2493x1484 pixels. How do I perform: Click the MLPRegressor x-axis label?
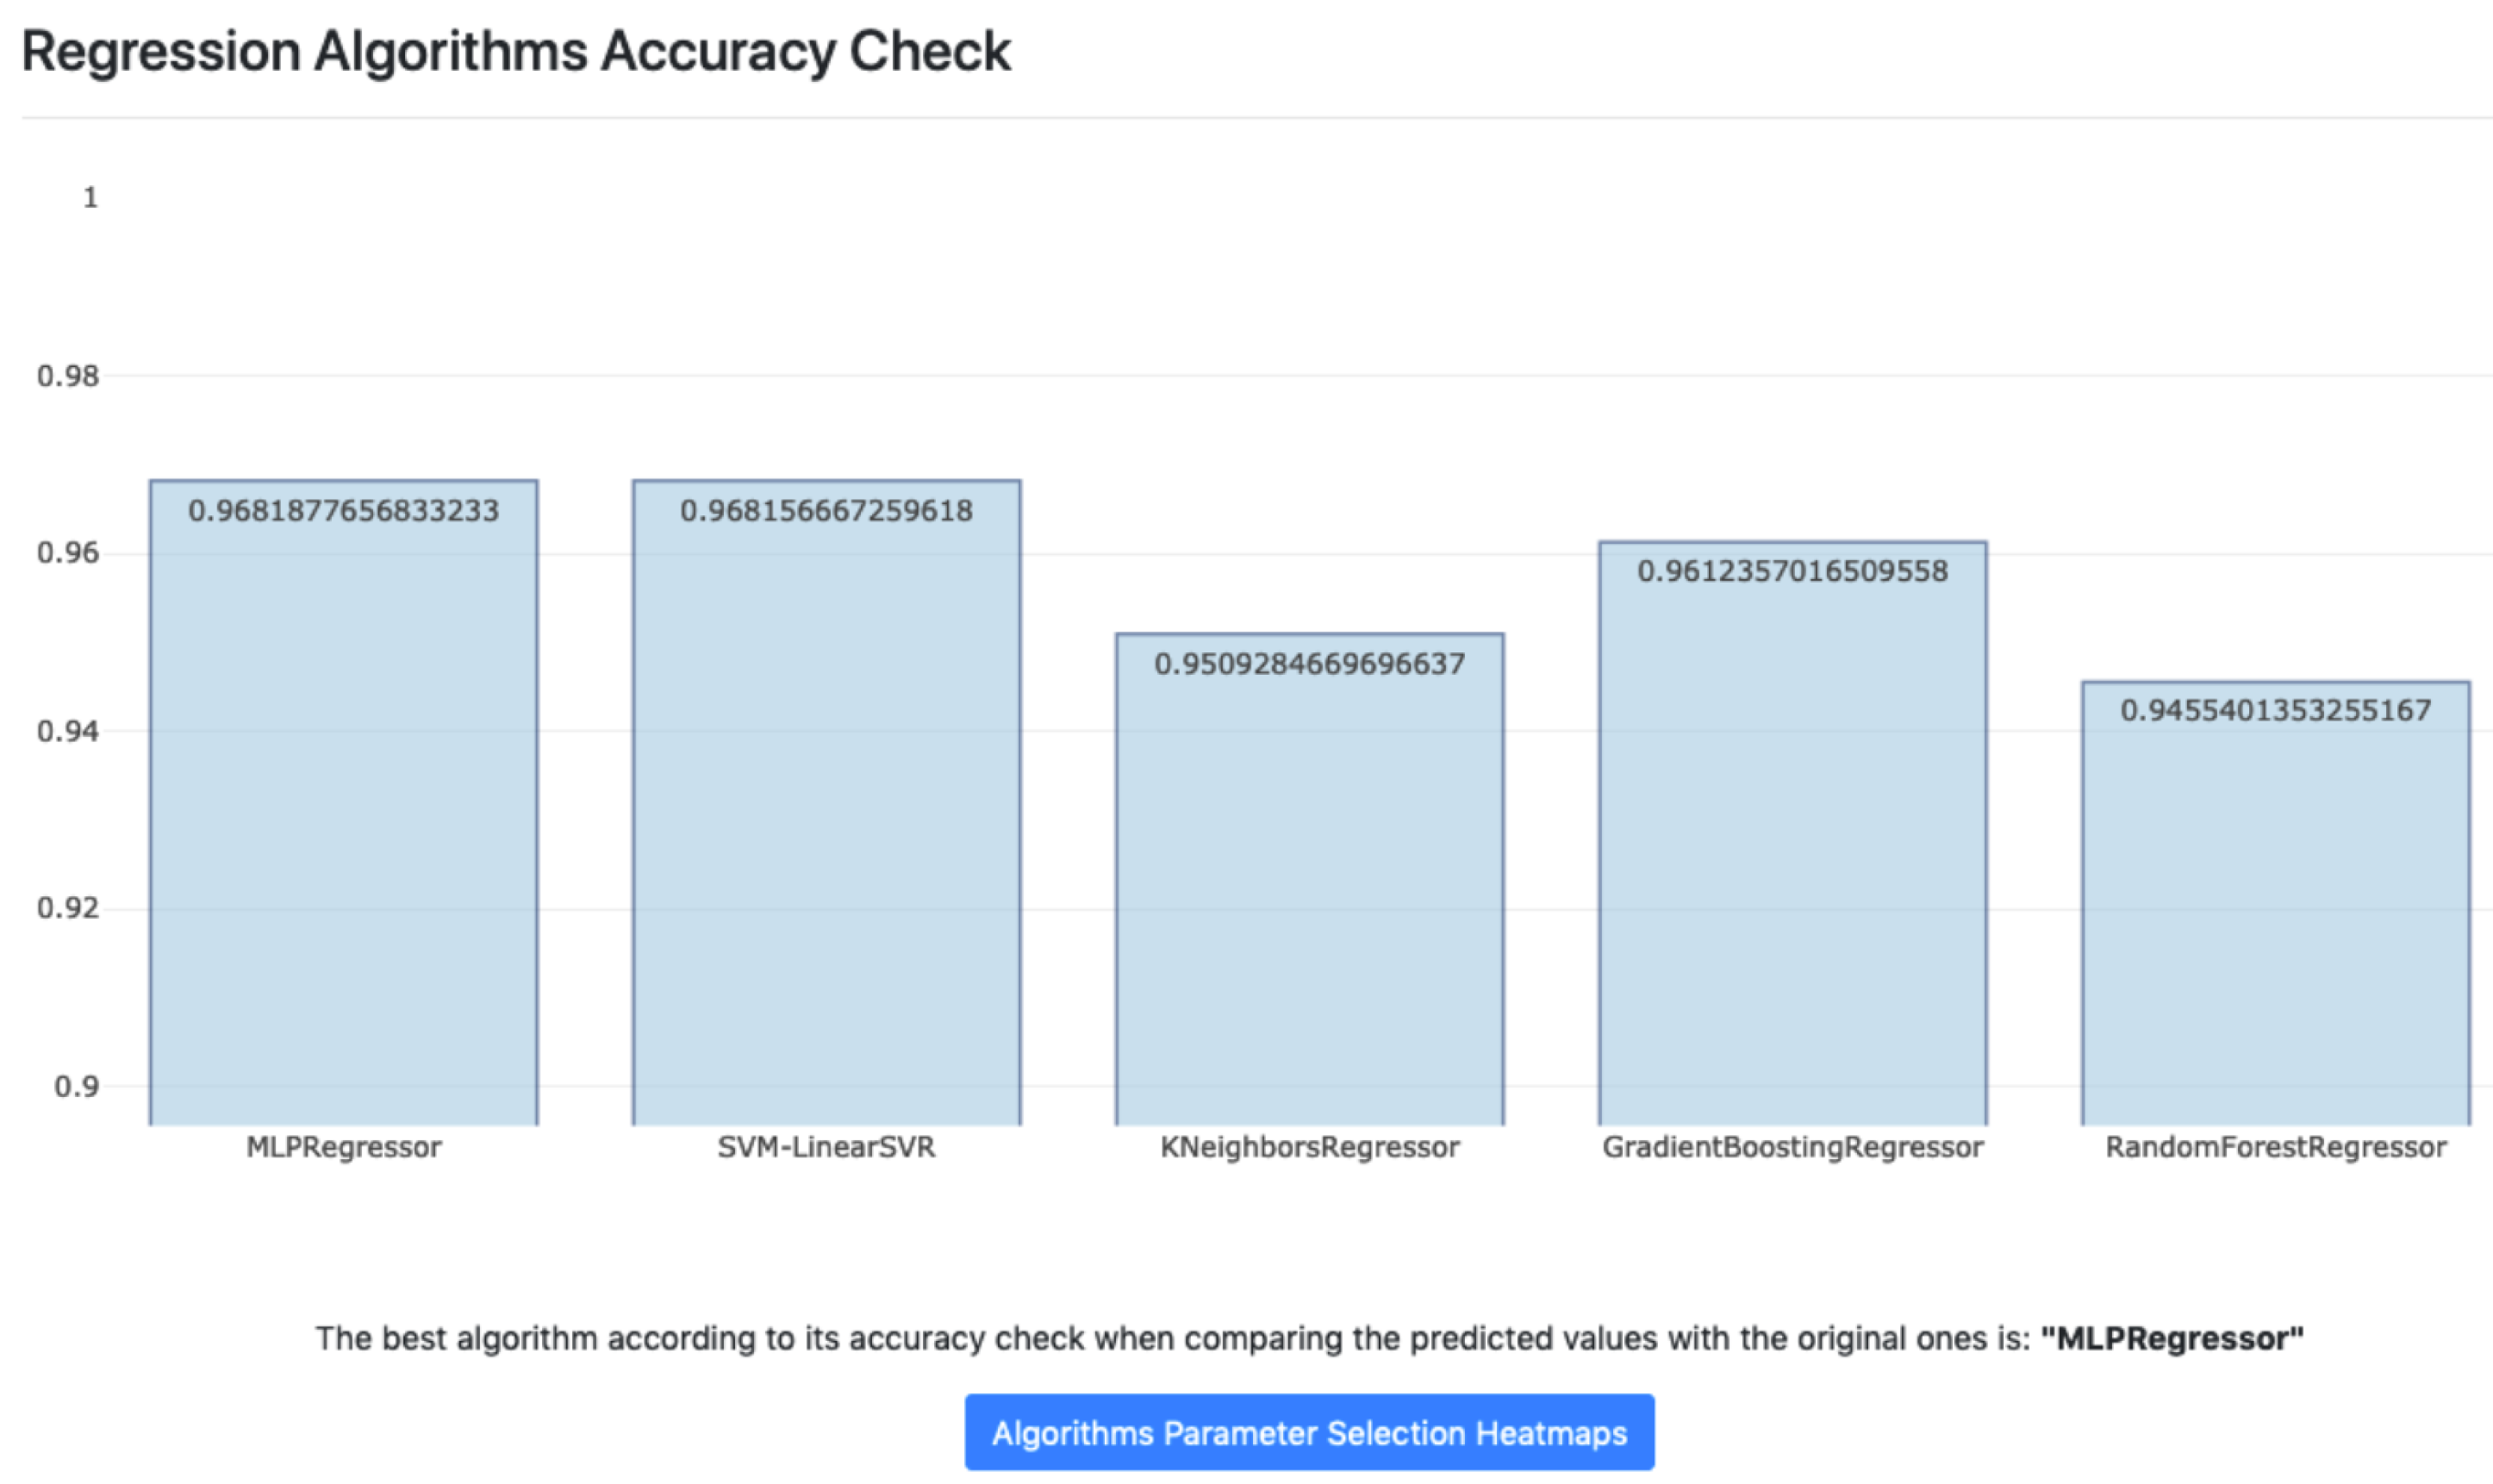(x=343, y=1146)
